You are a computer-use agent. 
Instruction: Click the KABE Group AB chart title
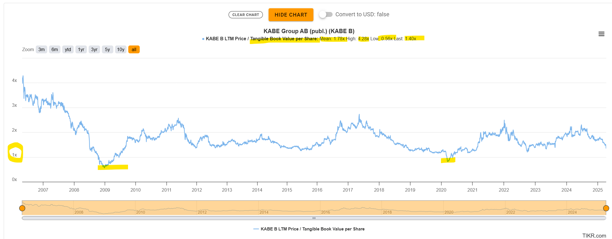309,31
